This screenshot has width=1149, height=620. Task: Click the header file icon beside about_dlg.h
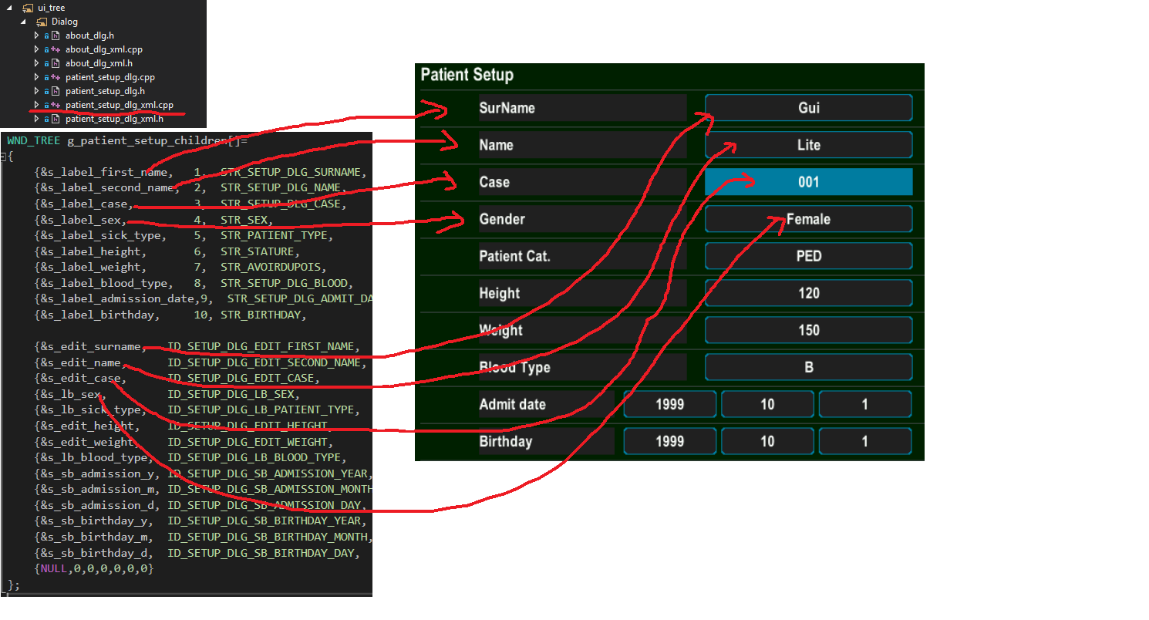coord(55,35)
